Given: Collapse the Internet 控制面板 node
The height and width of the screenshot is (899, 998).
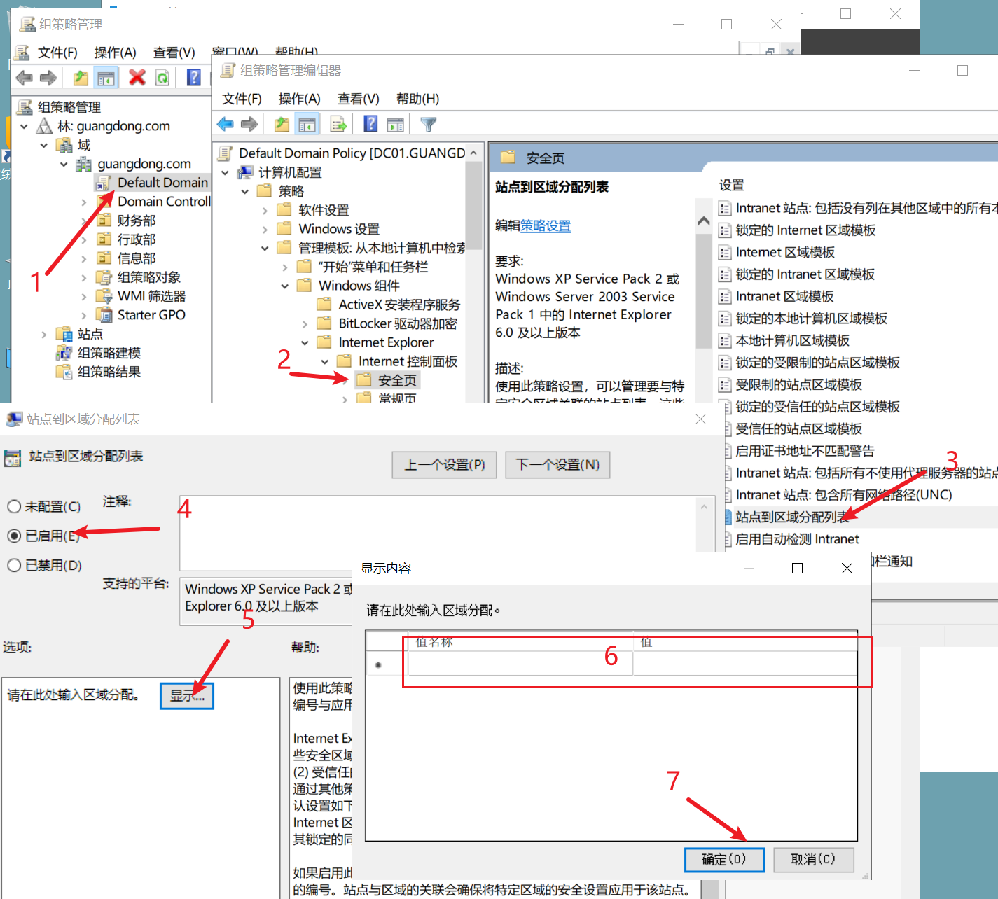Looking at the screenshot, I should 325,361.
